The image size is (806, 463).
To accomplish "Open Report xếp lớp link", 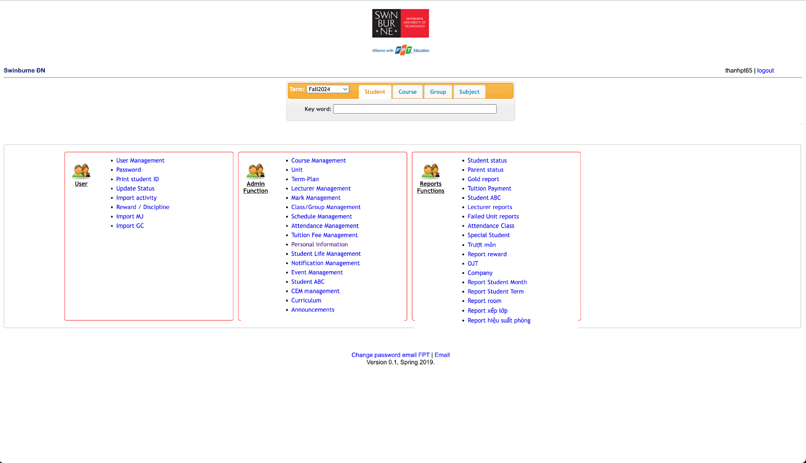I will (x=488, y=311).
